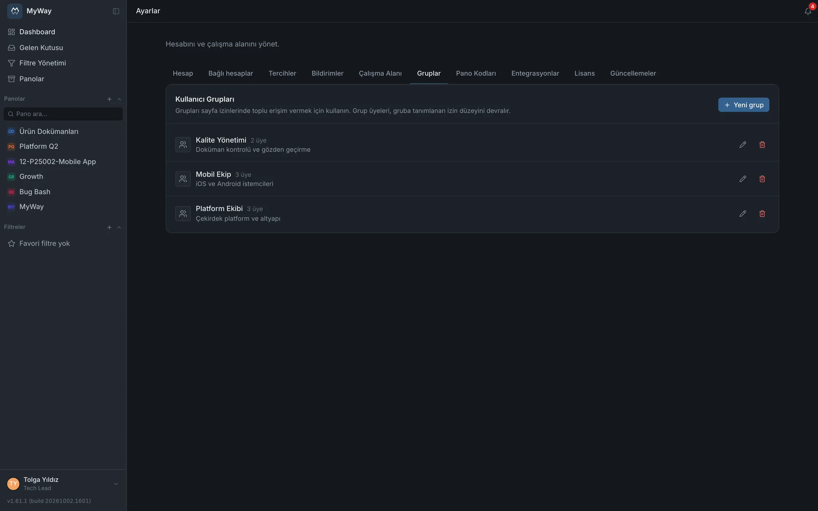Screen dimensions: 818x511
Task: Create a group with Yeni grup
Action: tap(744, 105)
